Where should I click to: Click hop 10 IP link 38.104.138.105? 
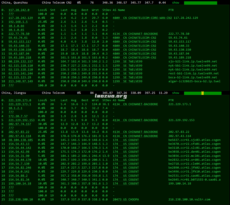click(x=20, y=140)
